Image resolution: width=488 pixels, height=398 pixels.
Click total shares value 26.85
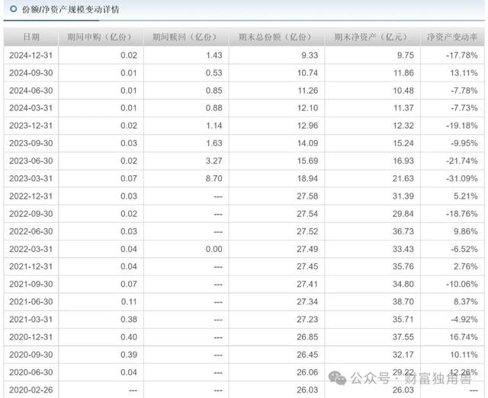(x=307, y=337)
